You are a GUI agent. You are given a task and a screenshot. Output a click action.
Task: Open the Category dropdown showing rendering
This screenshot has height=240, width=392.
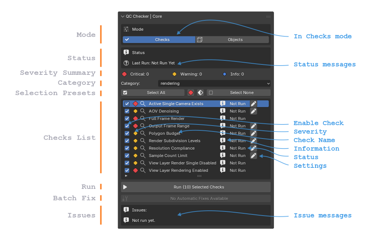[214, 84]
